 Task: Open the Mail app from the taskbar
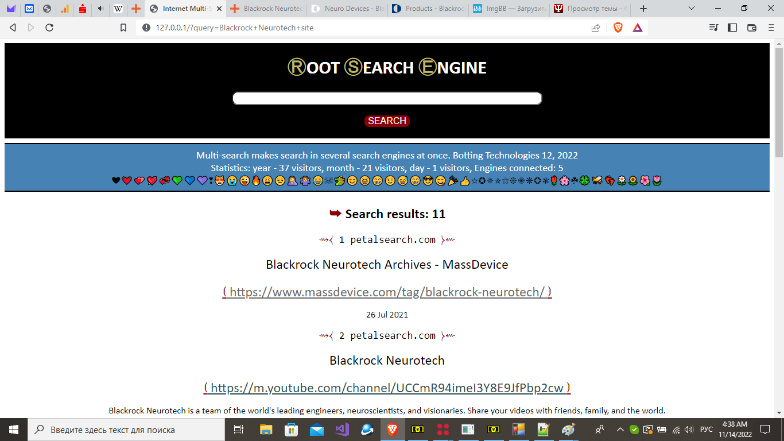(317, 430)
